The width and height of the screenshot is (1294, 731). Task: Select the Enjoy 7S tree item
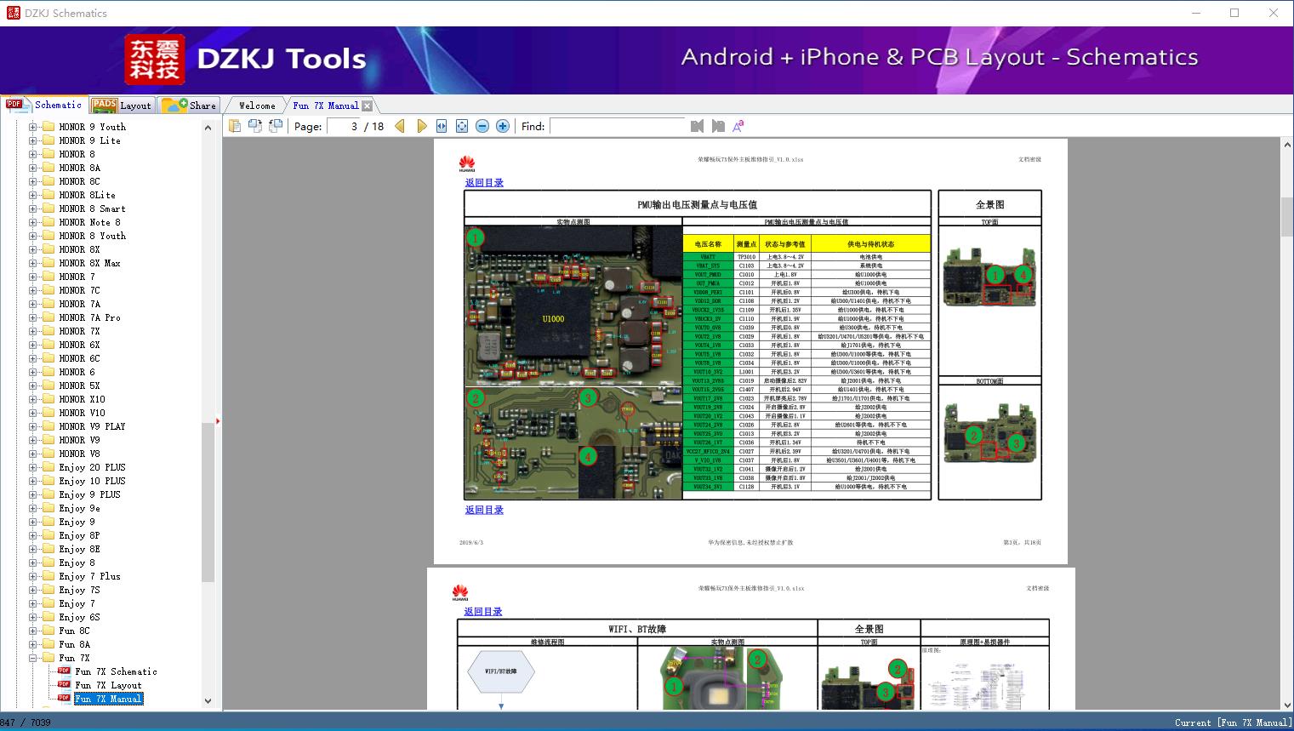[x=79, y=590]
